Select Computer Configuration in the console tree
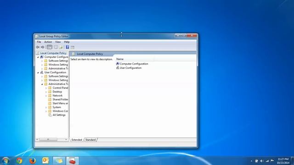 pos(56,57)
